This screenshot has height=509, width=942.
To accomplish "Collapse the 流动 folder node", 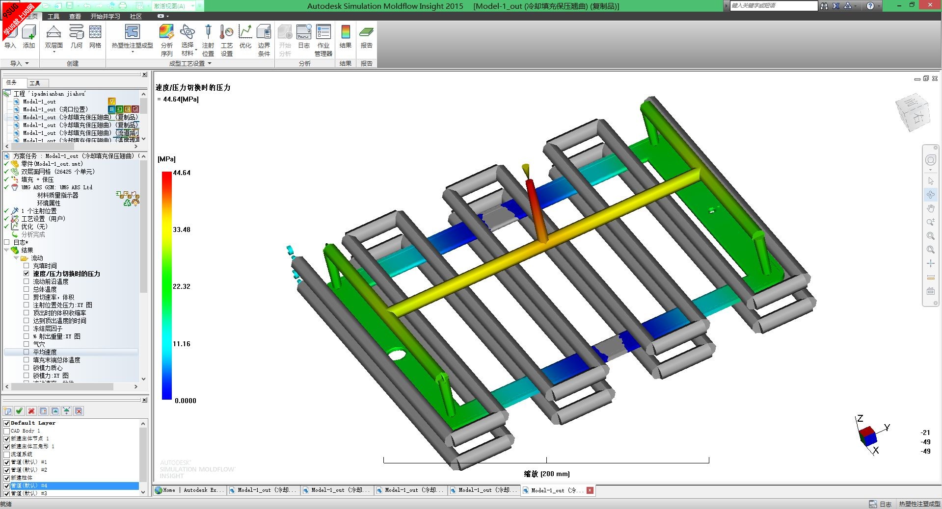I will (x=16, y=258).
